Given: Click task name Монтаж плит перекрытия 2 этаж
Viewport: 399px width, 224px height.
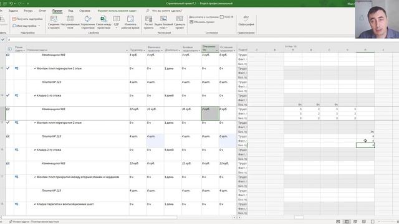Looking at the screenshot, I should click(59, 123).
